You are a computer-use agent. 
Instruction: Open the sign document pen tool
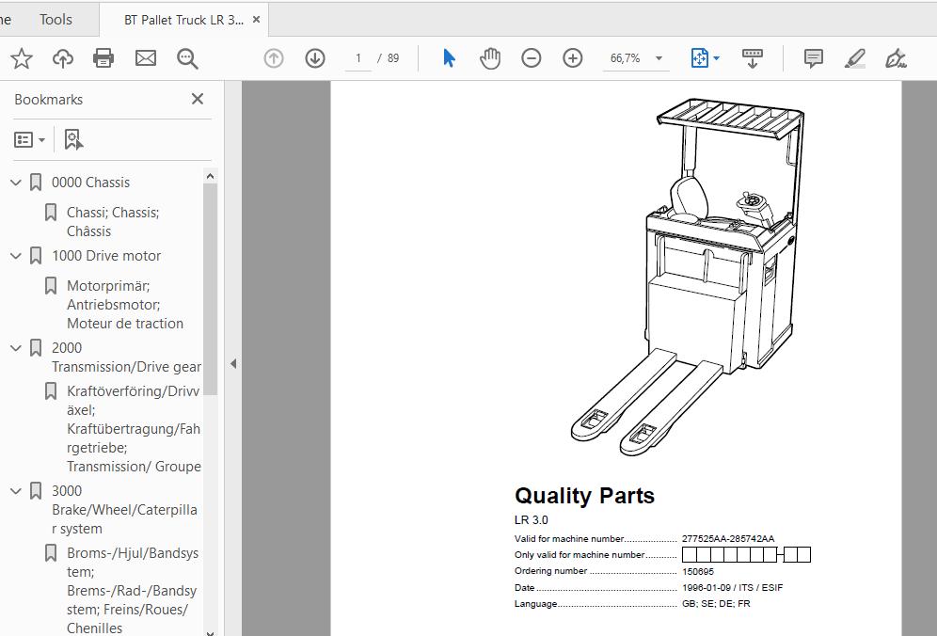(x=896, y=58)
